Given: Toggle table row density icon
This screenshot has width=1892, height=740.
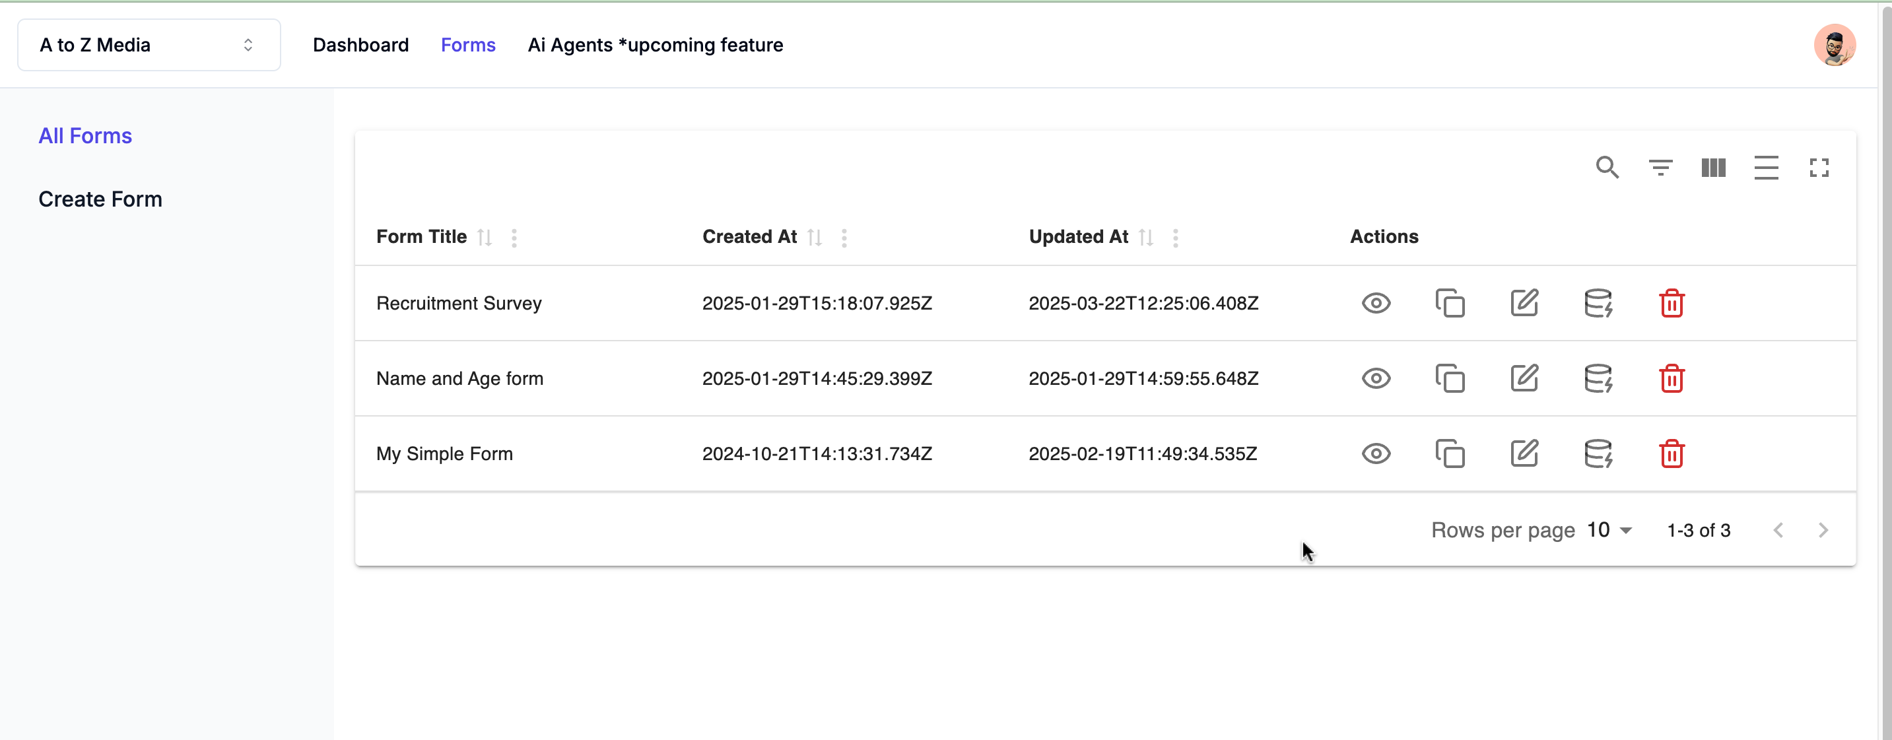Looking at the screenshot, I should pyautogui.click(x=1766, y=168).
